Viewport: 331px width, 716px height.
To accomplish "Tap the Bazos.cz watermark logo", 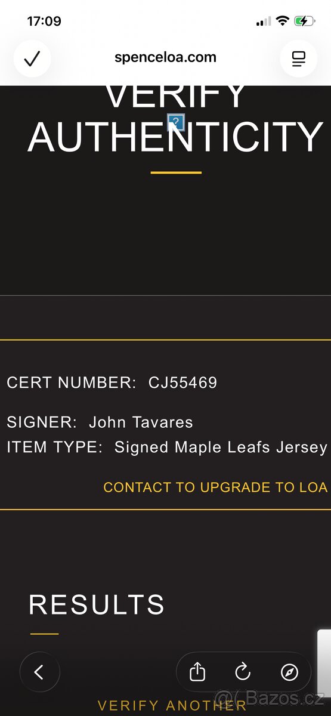I will (x=270, y=696).
